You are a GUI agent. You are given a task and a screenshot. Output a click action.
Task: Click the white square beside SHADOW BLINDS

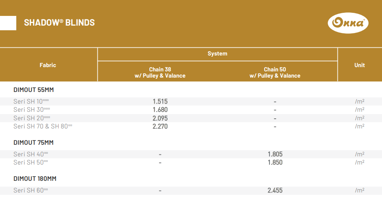coord(8,23)
